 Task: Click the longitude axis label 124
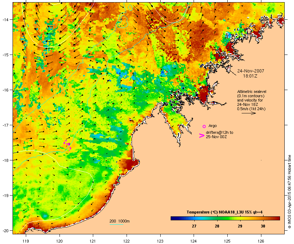tap(194, 241)
